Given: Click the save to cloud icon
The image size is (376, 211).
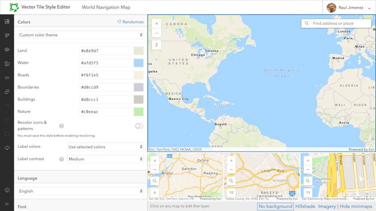Looking at the screenshot, I should [7, 148].
